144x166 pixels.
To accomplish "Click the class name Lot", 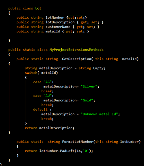I will click(x=38, y=8).
